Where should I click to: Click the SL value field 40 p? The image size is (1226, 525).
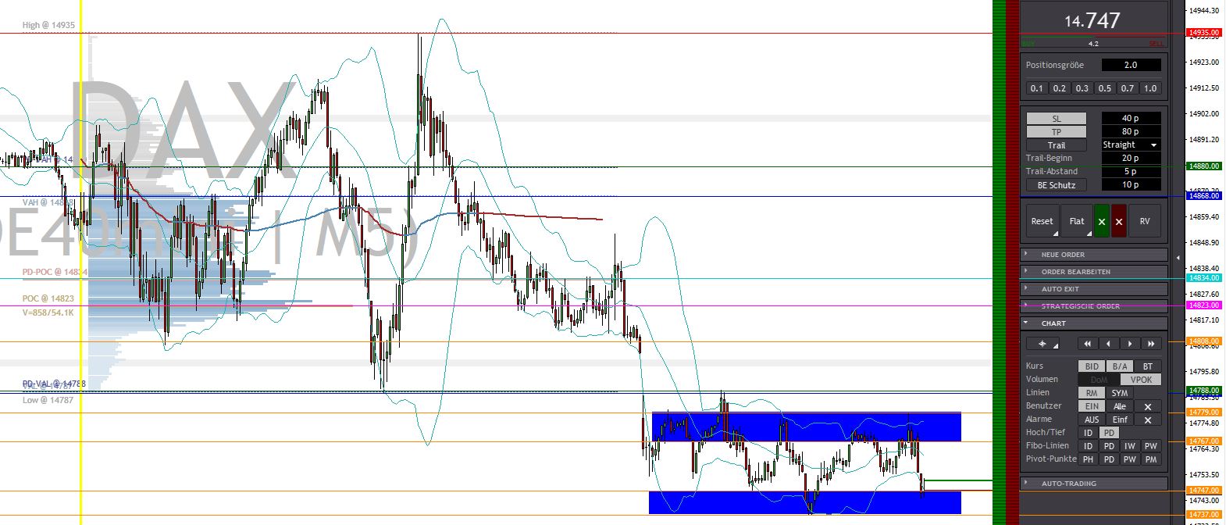1131,119
